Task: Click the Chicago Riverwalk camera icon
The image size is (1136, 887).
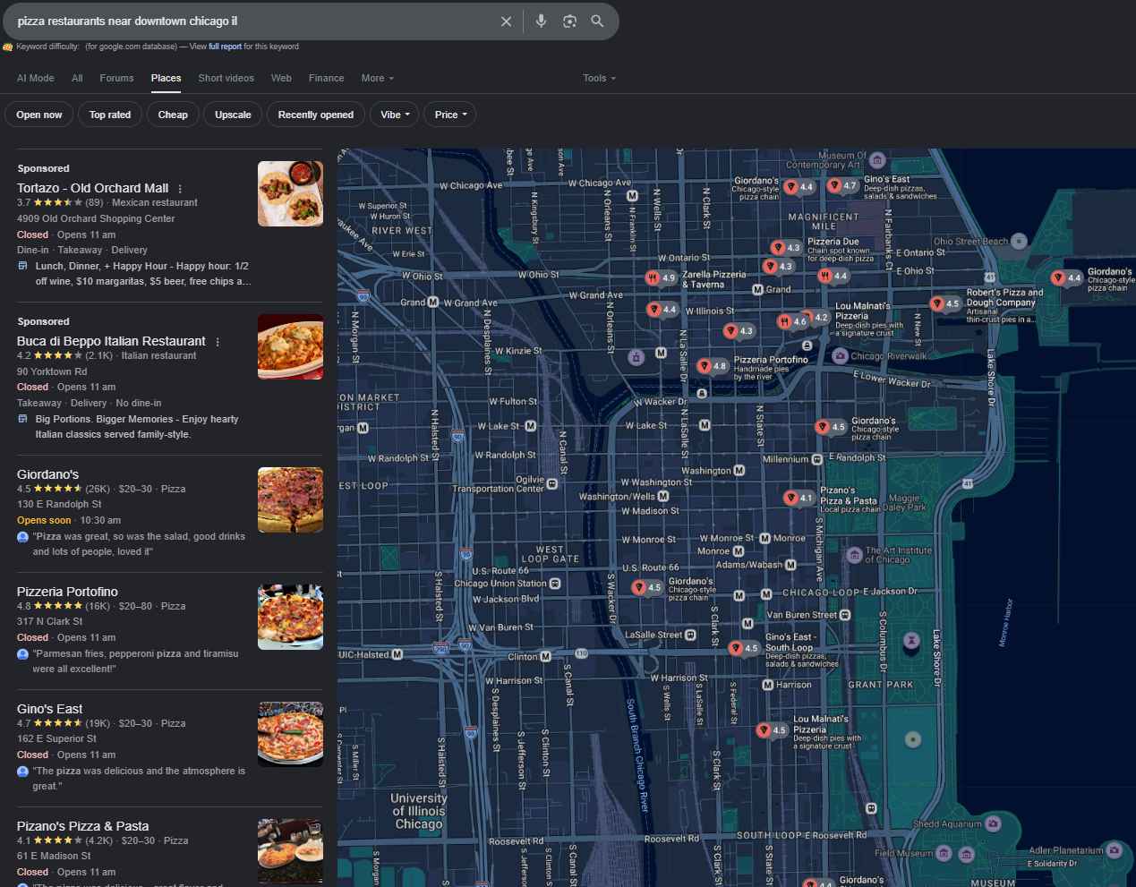Action: coord(840,356)
